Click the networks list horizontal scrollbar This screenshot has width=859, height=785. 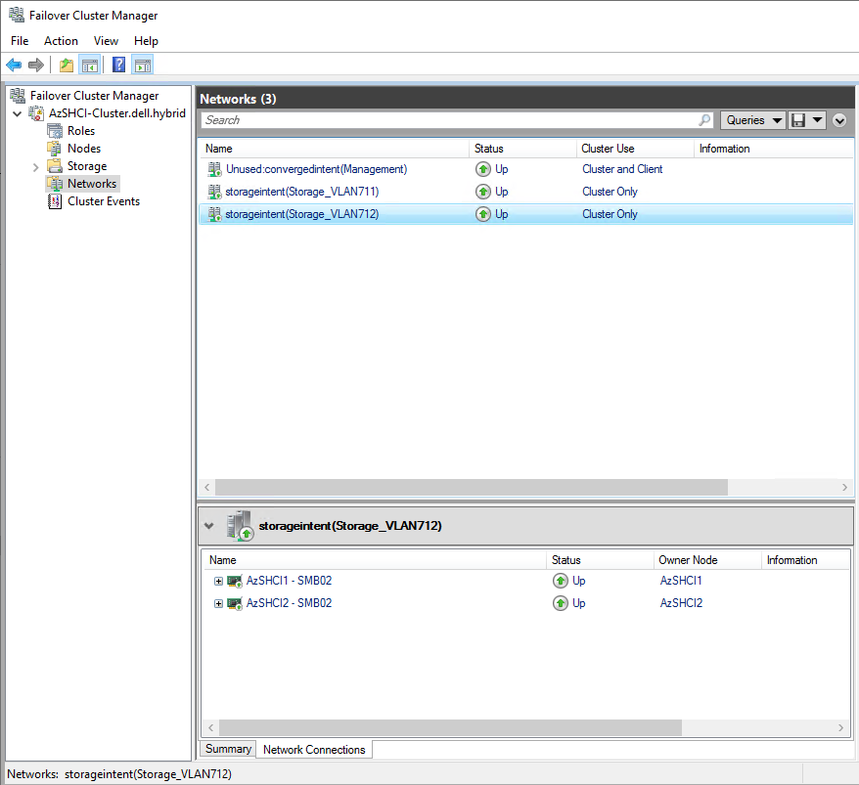point(471,487)
